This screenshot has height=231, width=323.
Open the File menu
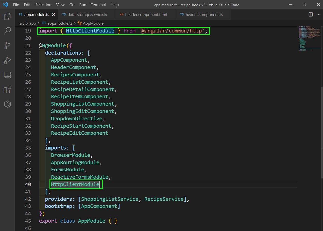point(16,5)
